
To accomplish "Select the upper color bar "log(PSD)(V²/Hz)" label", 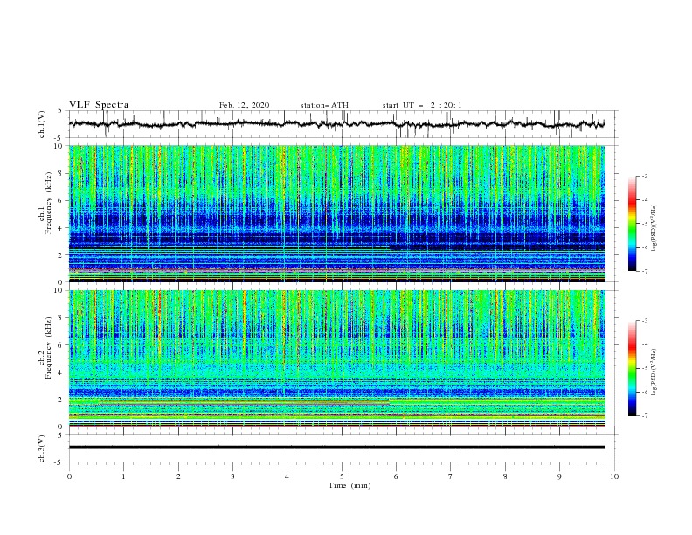I will [654, 228].
